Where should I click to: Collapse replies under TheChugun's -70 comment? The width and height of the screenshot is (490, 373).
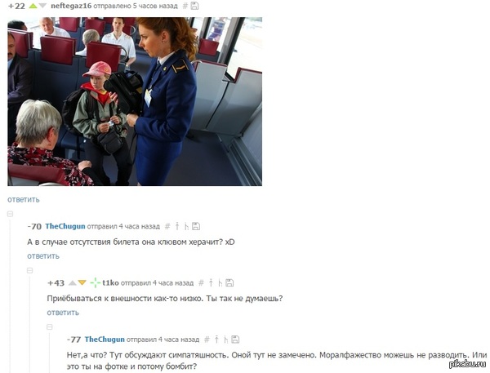pyautogui.click(x=30, y=270)
